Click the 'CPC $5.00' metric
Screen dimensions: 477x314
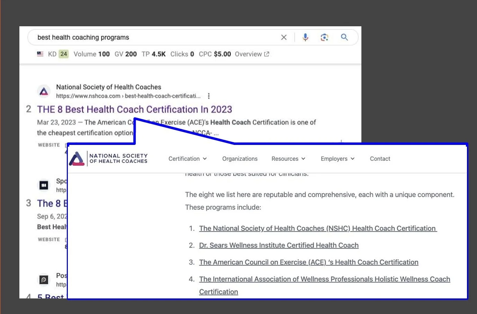(215, 54)
